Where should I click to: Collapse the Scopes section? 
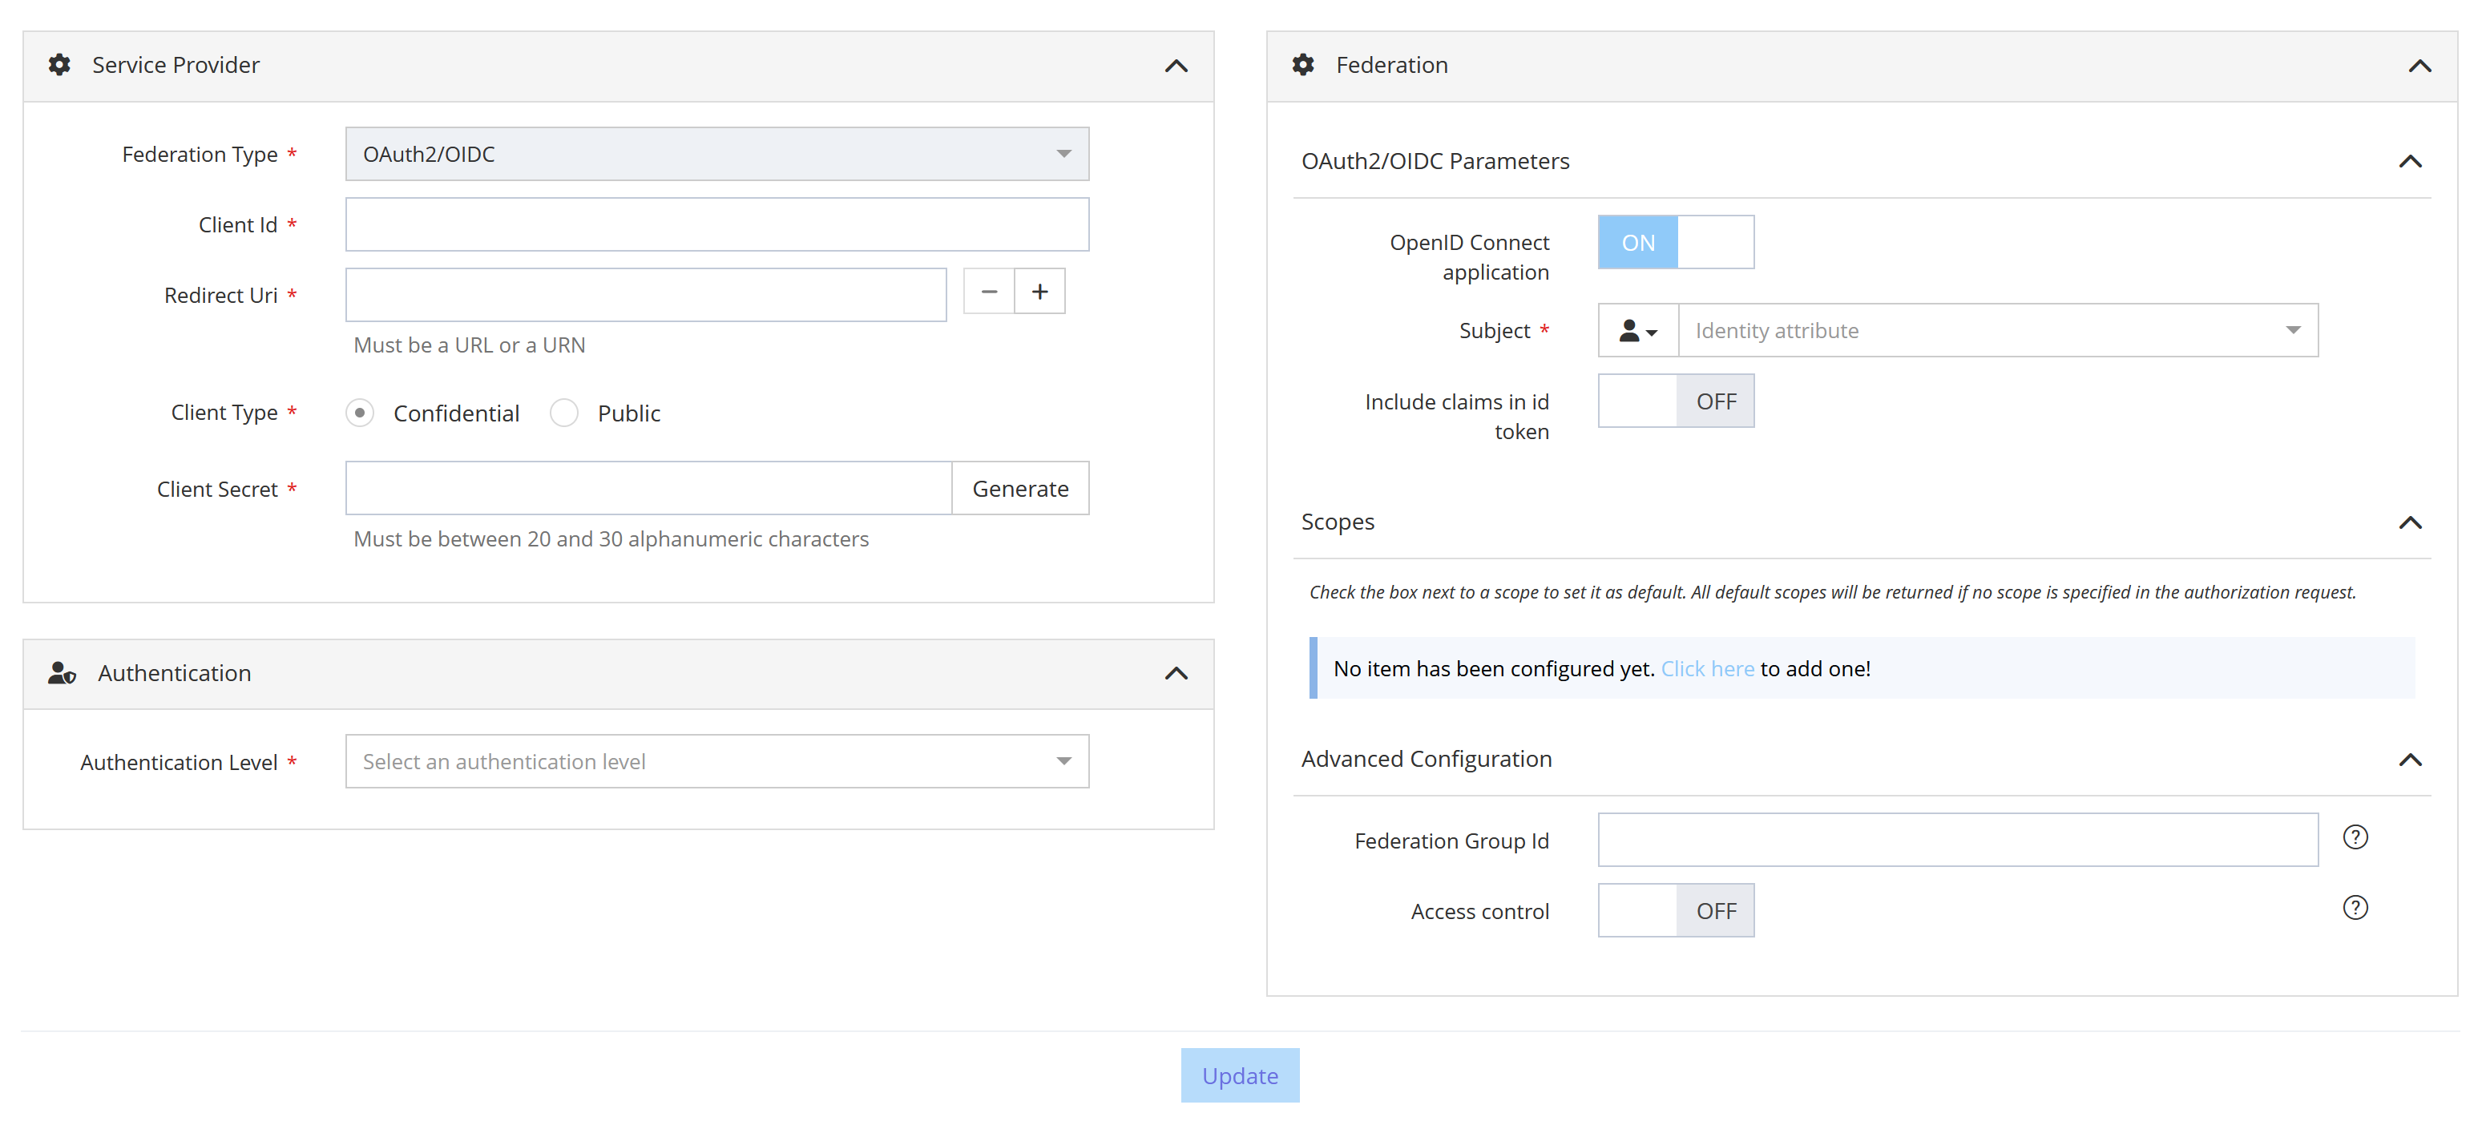2410,523
